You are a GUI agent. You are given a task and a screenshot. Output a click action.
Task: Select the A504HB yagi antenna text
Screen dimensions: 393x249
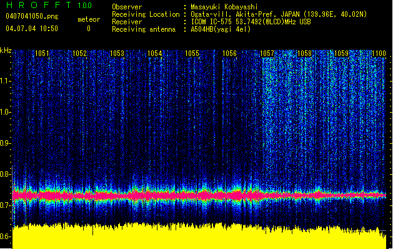[x=221, y=29]
